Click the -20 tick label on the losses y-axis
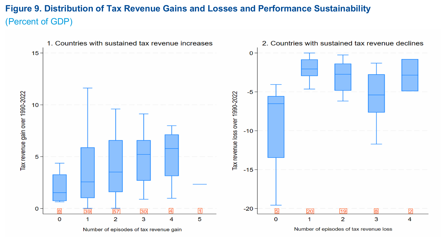Viewport: 444px width, 237px height. 248,209
